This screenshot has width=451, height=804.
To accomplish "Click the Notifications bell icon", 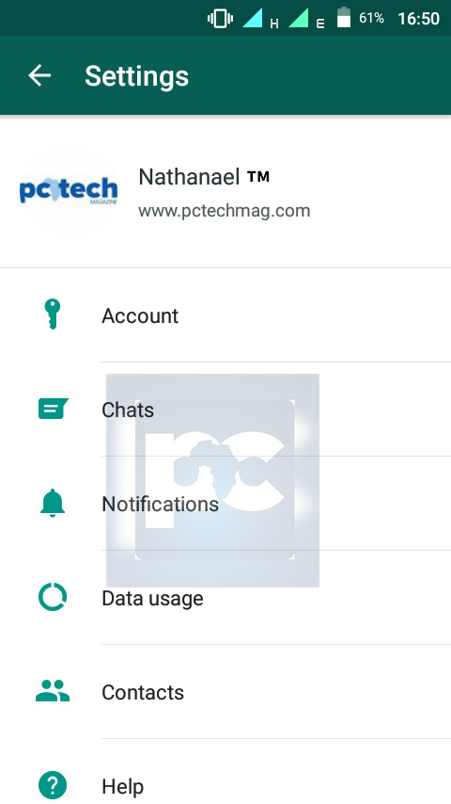I will tap(53, 503).
